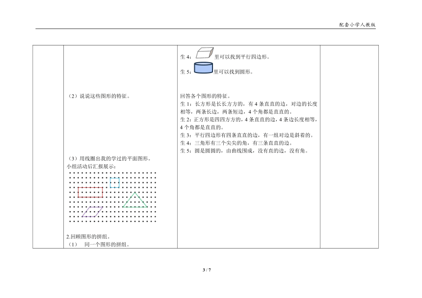Click the heading 2.回顾图形的拼组。

pyautogui.click(x=88, y=237)
